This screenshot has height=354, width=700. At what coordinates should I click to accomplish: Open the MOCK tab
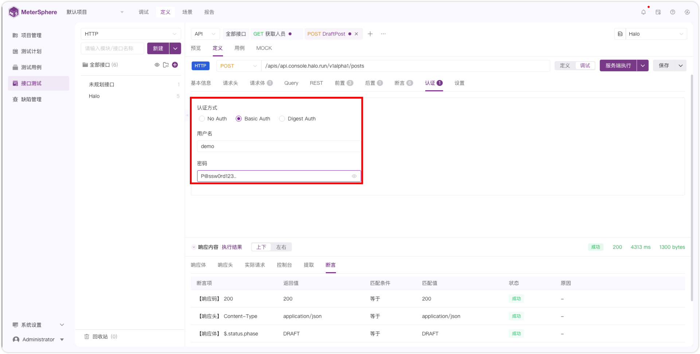[264, 48]
